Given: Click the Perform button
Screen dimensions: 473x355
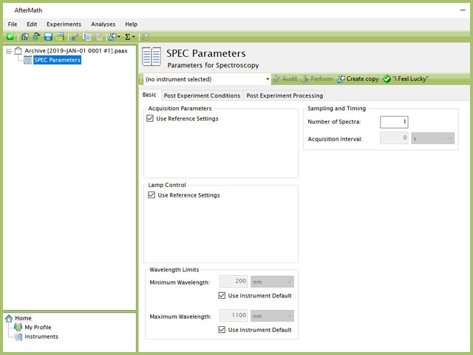Looking at the screenshot, I should (x=317, y=79).
